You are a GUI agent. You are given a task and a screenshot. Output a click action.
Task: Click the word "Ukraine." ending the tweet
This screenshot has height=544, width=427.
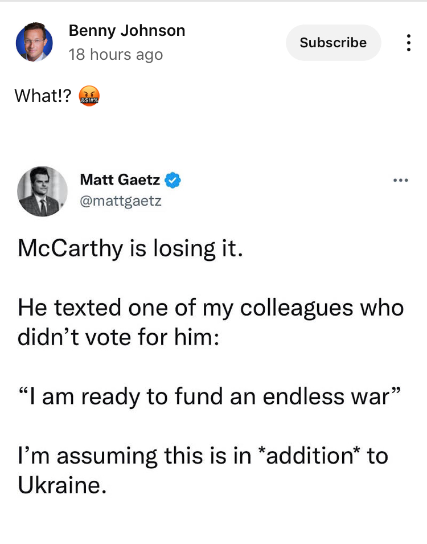click(62, 484)
